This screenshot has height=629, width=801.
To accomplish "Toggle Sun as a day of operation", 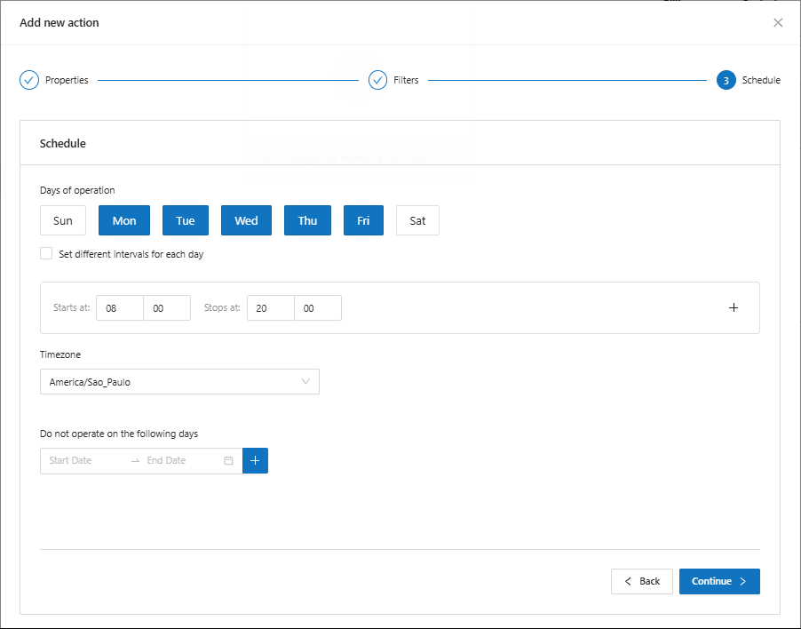I will tap(63, 220).
